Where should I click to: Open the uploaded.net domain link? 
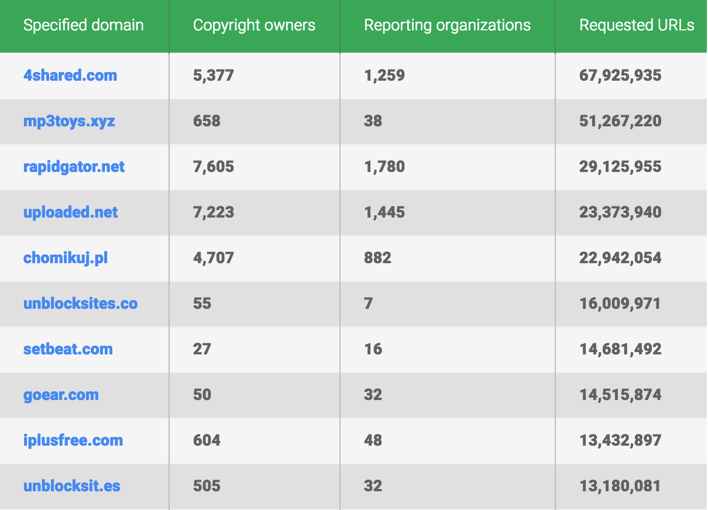click(71, 212)
